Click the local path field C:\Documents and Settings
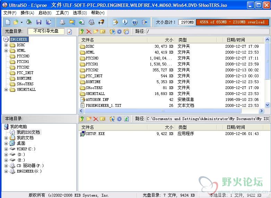The width and height of the screenshot is (271, 198). (208, 119)
